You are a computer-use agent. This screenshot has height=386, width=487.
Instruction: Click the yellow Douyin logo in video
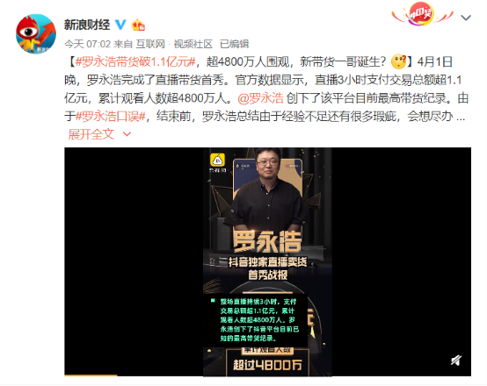pos(218,161)
